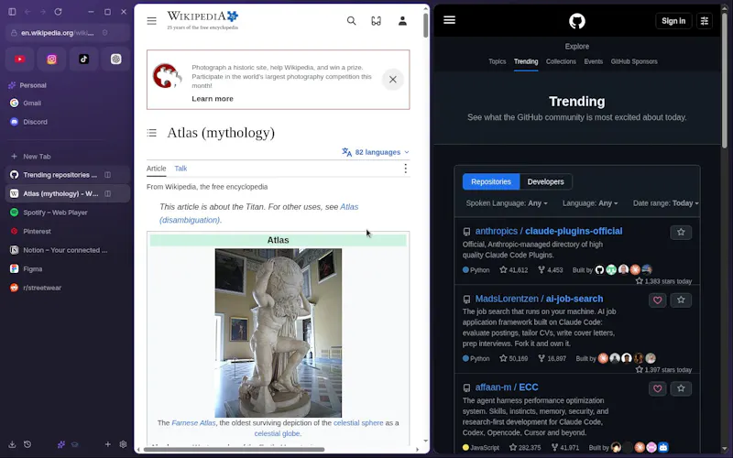Open GitHub appearance settings sliders icon
Image resolution: width=733 pixels, height=458 pixels.
(x=705, y=20)
